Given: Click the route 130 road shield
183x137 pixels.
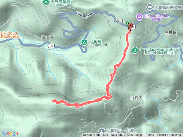Looking at the screenshot, I should click(x=51, y=46).
